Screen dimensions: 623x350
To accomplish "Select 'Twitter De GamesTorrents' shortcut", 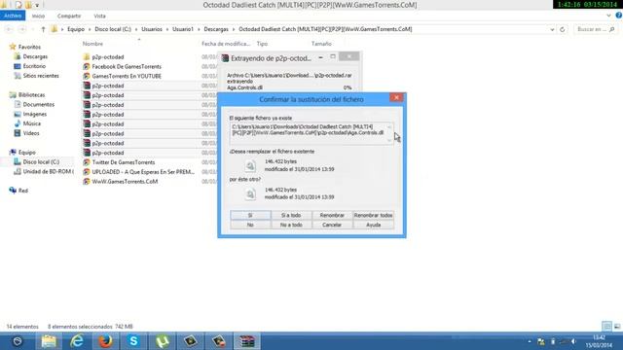I will 124,162.
